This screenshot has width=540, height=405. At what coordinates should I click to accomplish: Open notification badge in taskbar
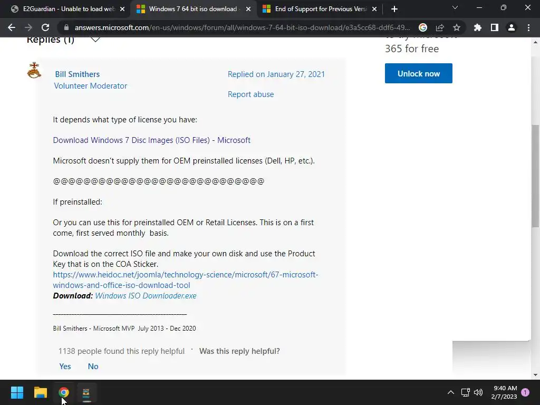(x=525, y=392)
